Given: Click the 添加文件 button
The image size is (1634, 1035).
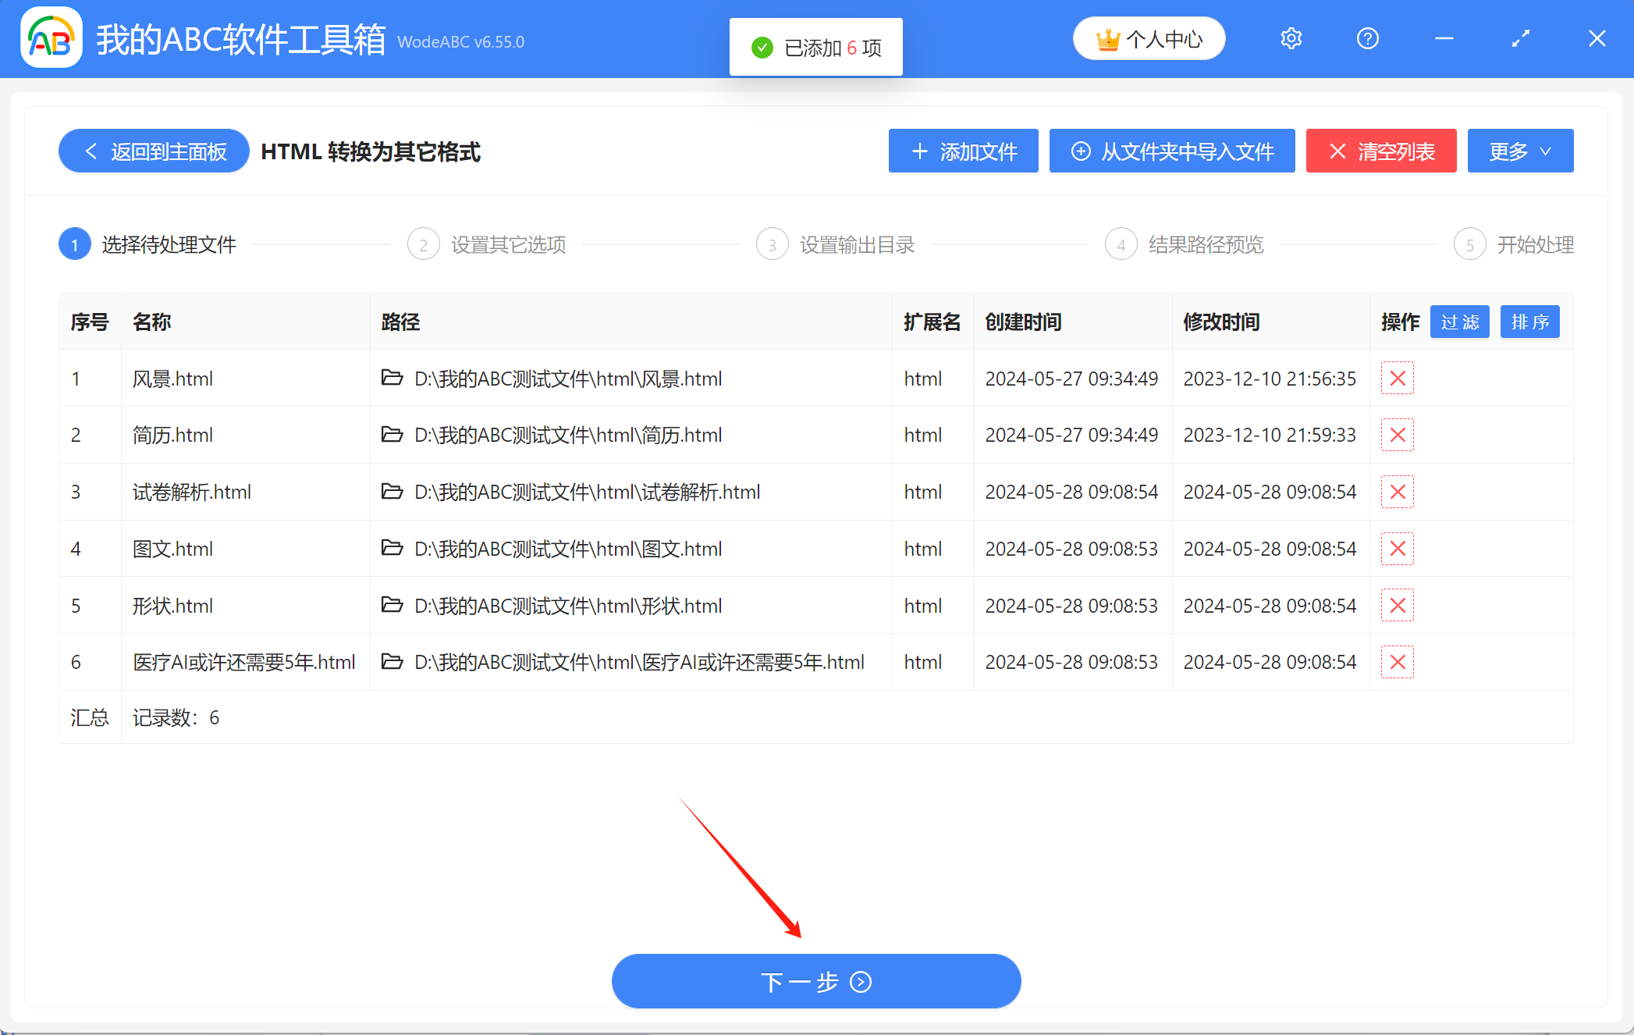Looking at the screenshot, I should (x=963, y=151).
